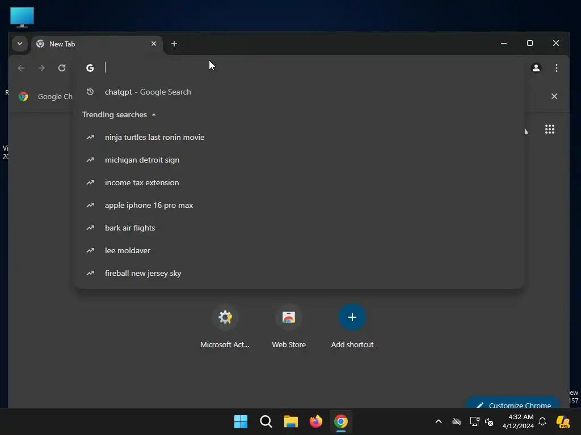The width and height of the screenshot is (581, 435).
Task: Open the Microsoft Act... shortcut
Action: [x=225, y=327]
